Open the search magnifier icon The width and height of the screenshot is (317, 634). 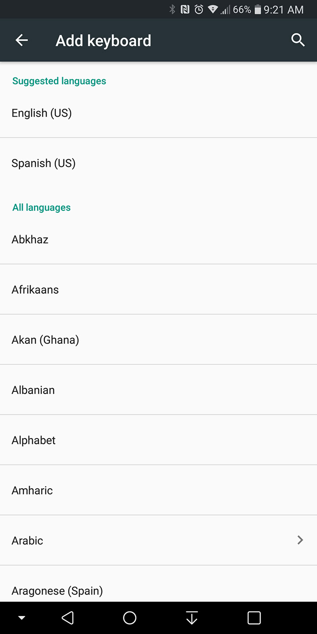pyautogui.click(x=298, y=40)
